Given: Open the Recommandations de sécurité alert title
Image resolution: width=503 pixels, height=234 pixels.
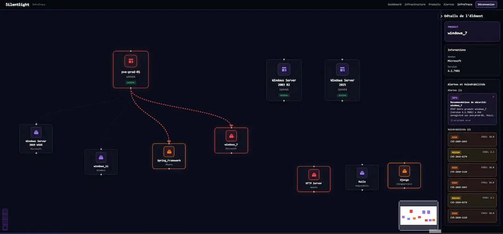Looking at the screenshot, I should click(469, 104).
